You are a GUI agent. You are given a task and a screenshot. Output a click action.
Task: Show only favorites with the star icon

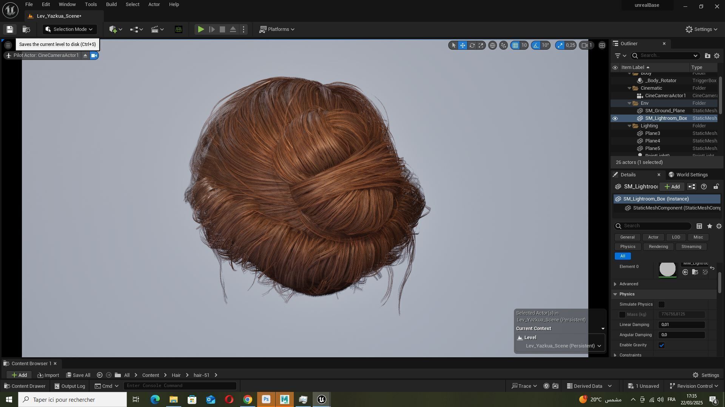[710, 226]
